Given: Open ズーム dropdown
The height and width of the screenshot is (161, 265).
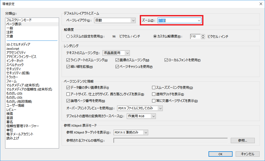Looking at the screenshot, I should (179, 20).
